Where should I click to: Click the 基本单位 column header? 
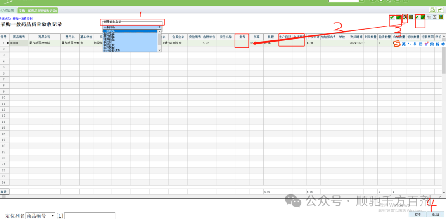click(x=86, y=37)
